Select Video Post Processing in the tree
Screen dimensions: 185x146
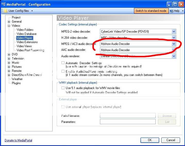point(30,50)
